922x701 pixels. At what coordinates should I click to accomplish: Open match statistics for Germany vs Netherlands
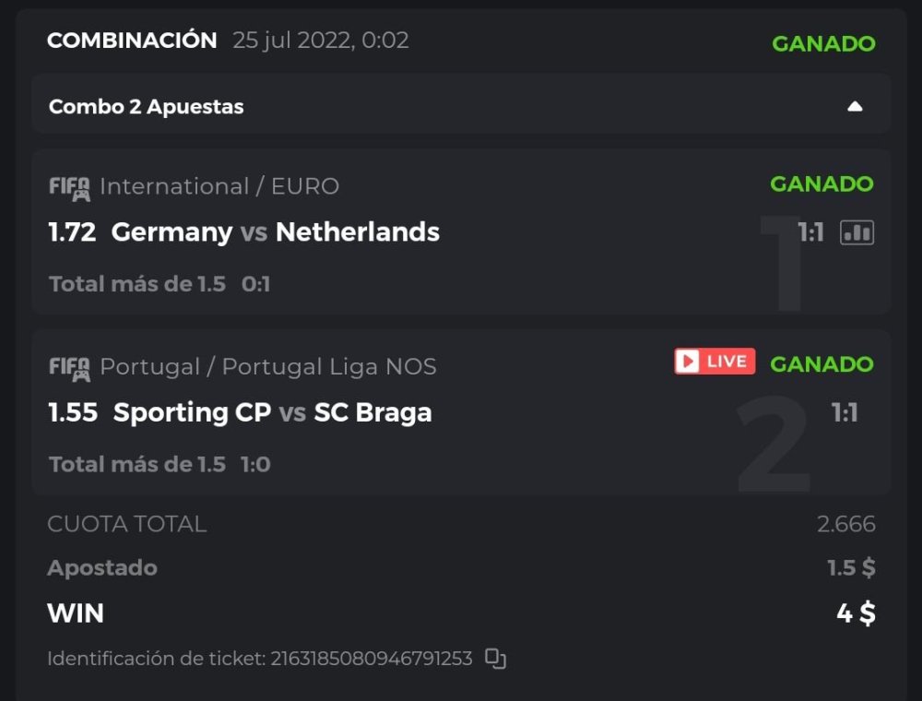tap(857, 232)
